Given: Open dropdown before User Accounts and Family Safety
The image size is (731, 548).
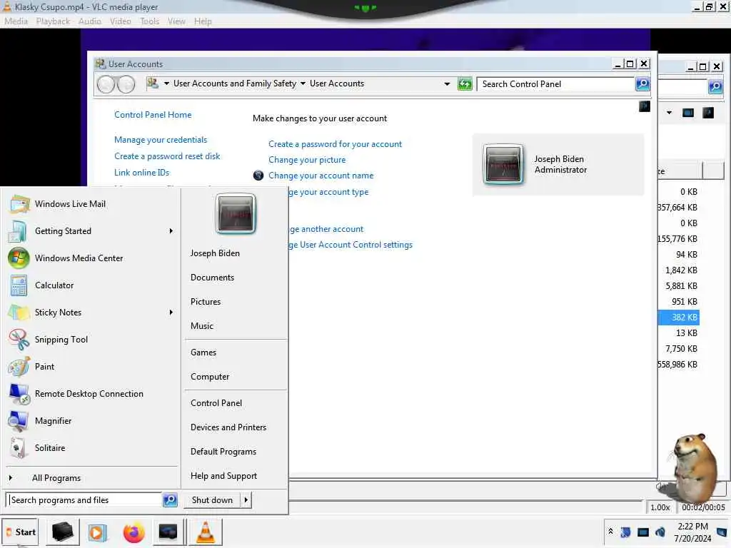Looking at the screenshot, I should (x=166, y=83).
